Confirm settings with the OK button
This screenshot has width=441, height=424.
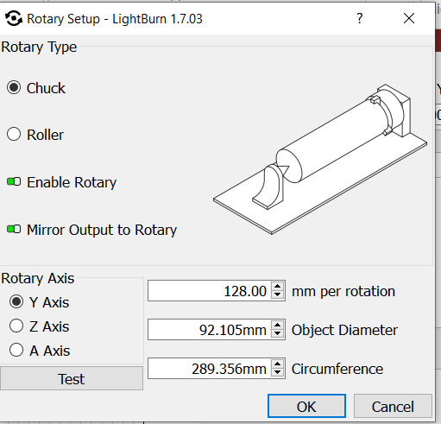coord(306,406)
